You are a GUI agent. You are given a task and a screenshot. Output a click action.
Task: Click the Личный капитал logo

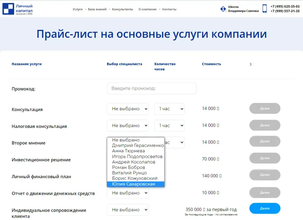tap(17, 9)
